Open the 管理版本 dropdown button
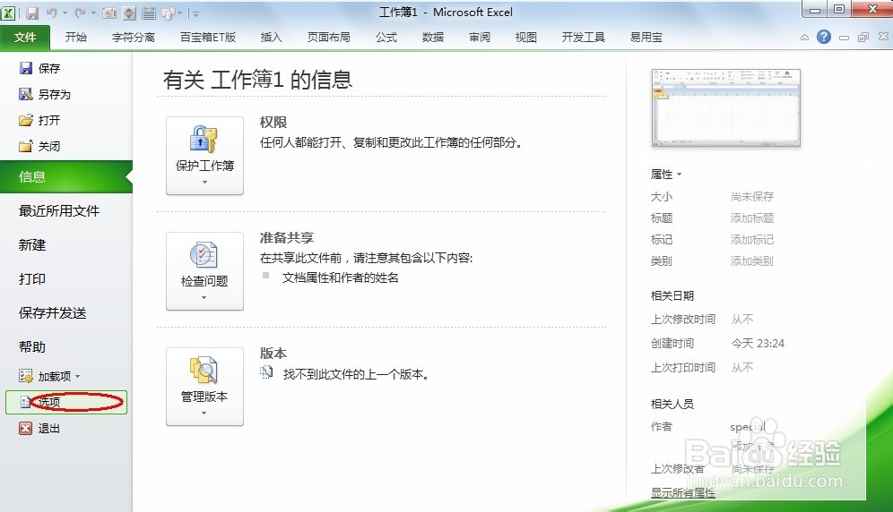The width and height of the screenshot is (893, 512). click(204, 387)
